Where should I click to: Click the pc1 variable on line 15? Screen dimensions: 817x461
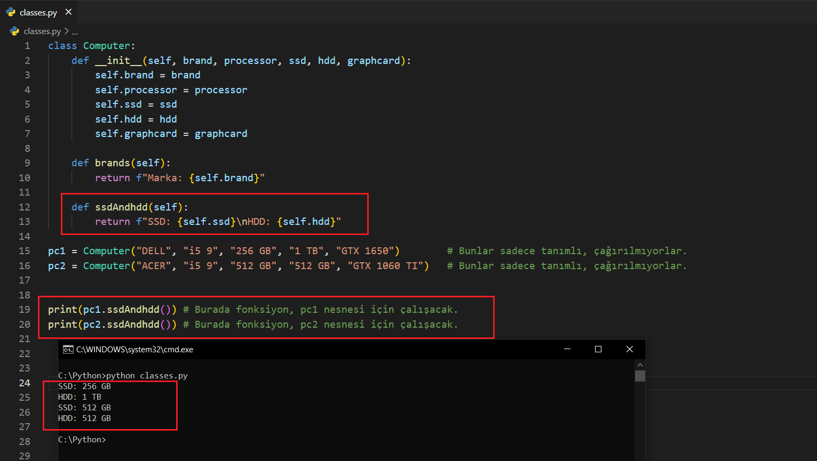click(56, 251)
